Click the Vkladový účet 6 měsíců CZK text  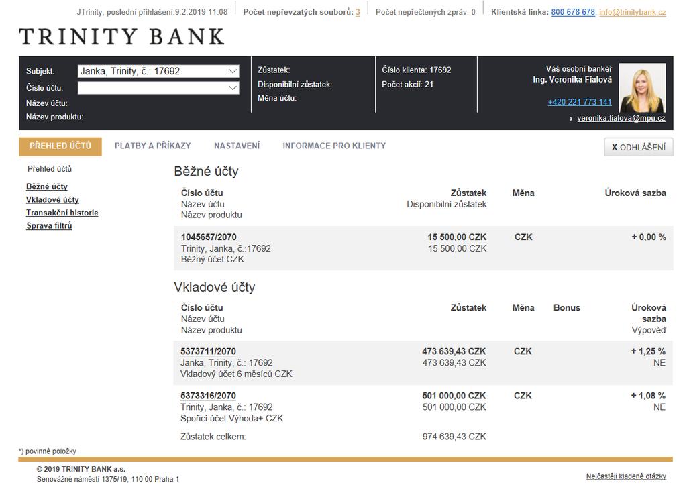tap(236, 374)
